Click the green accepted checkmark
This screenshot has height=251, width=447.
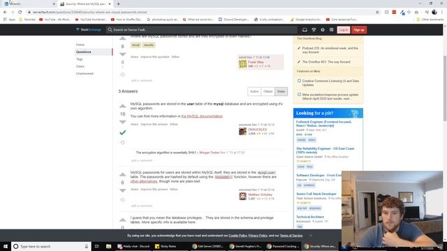pyautogui.click(x=123, y=132)
